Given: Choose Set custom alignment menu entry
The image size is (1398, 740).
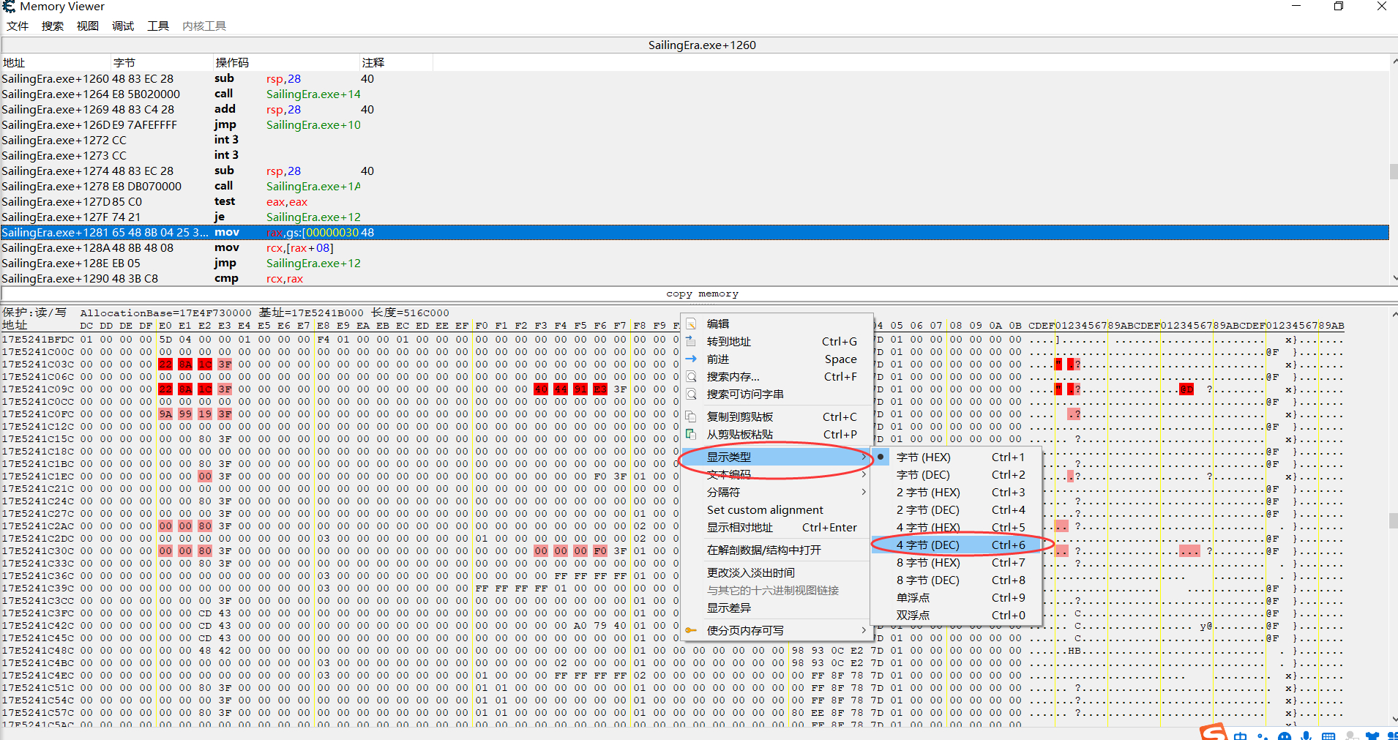Looking at the screenshot, I should [x=777, y=509].
